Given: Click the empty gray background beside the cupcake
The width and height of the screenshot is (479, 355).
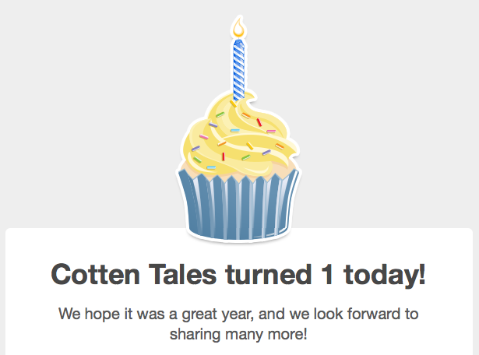Looking at the screenshot, I should tap(78, 117).
